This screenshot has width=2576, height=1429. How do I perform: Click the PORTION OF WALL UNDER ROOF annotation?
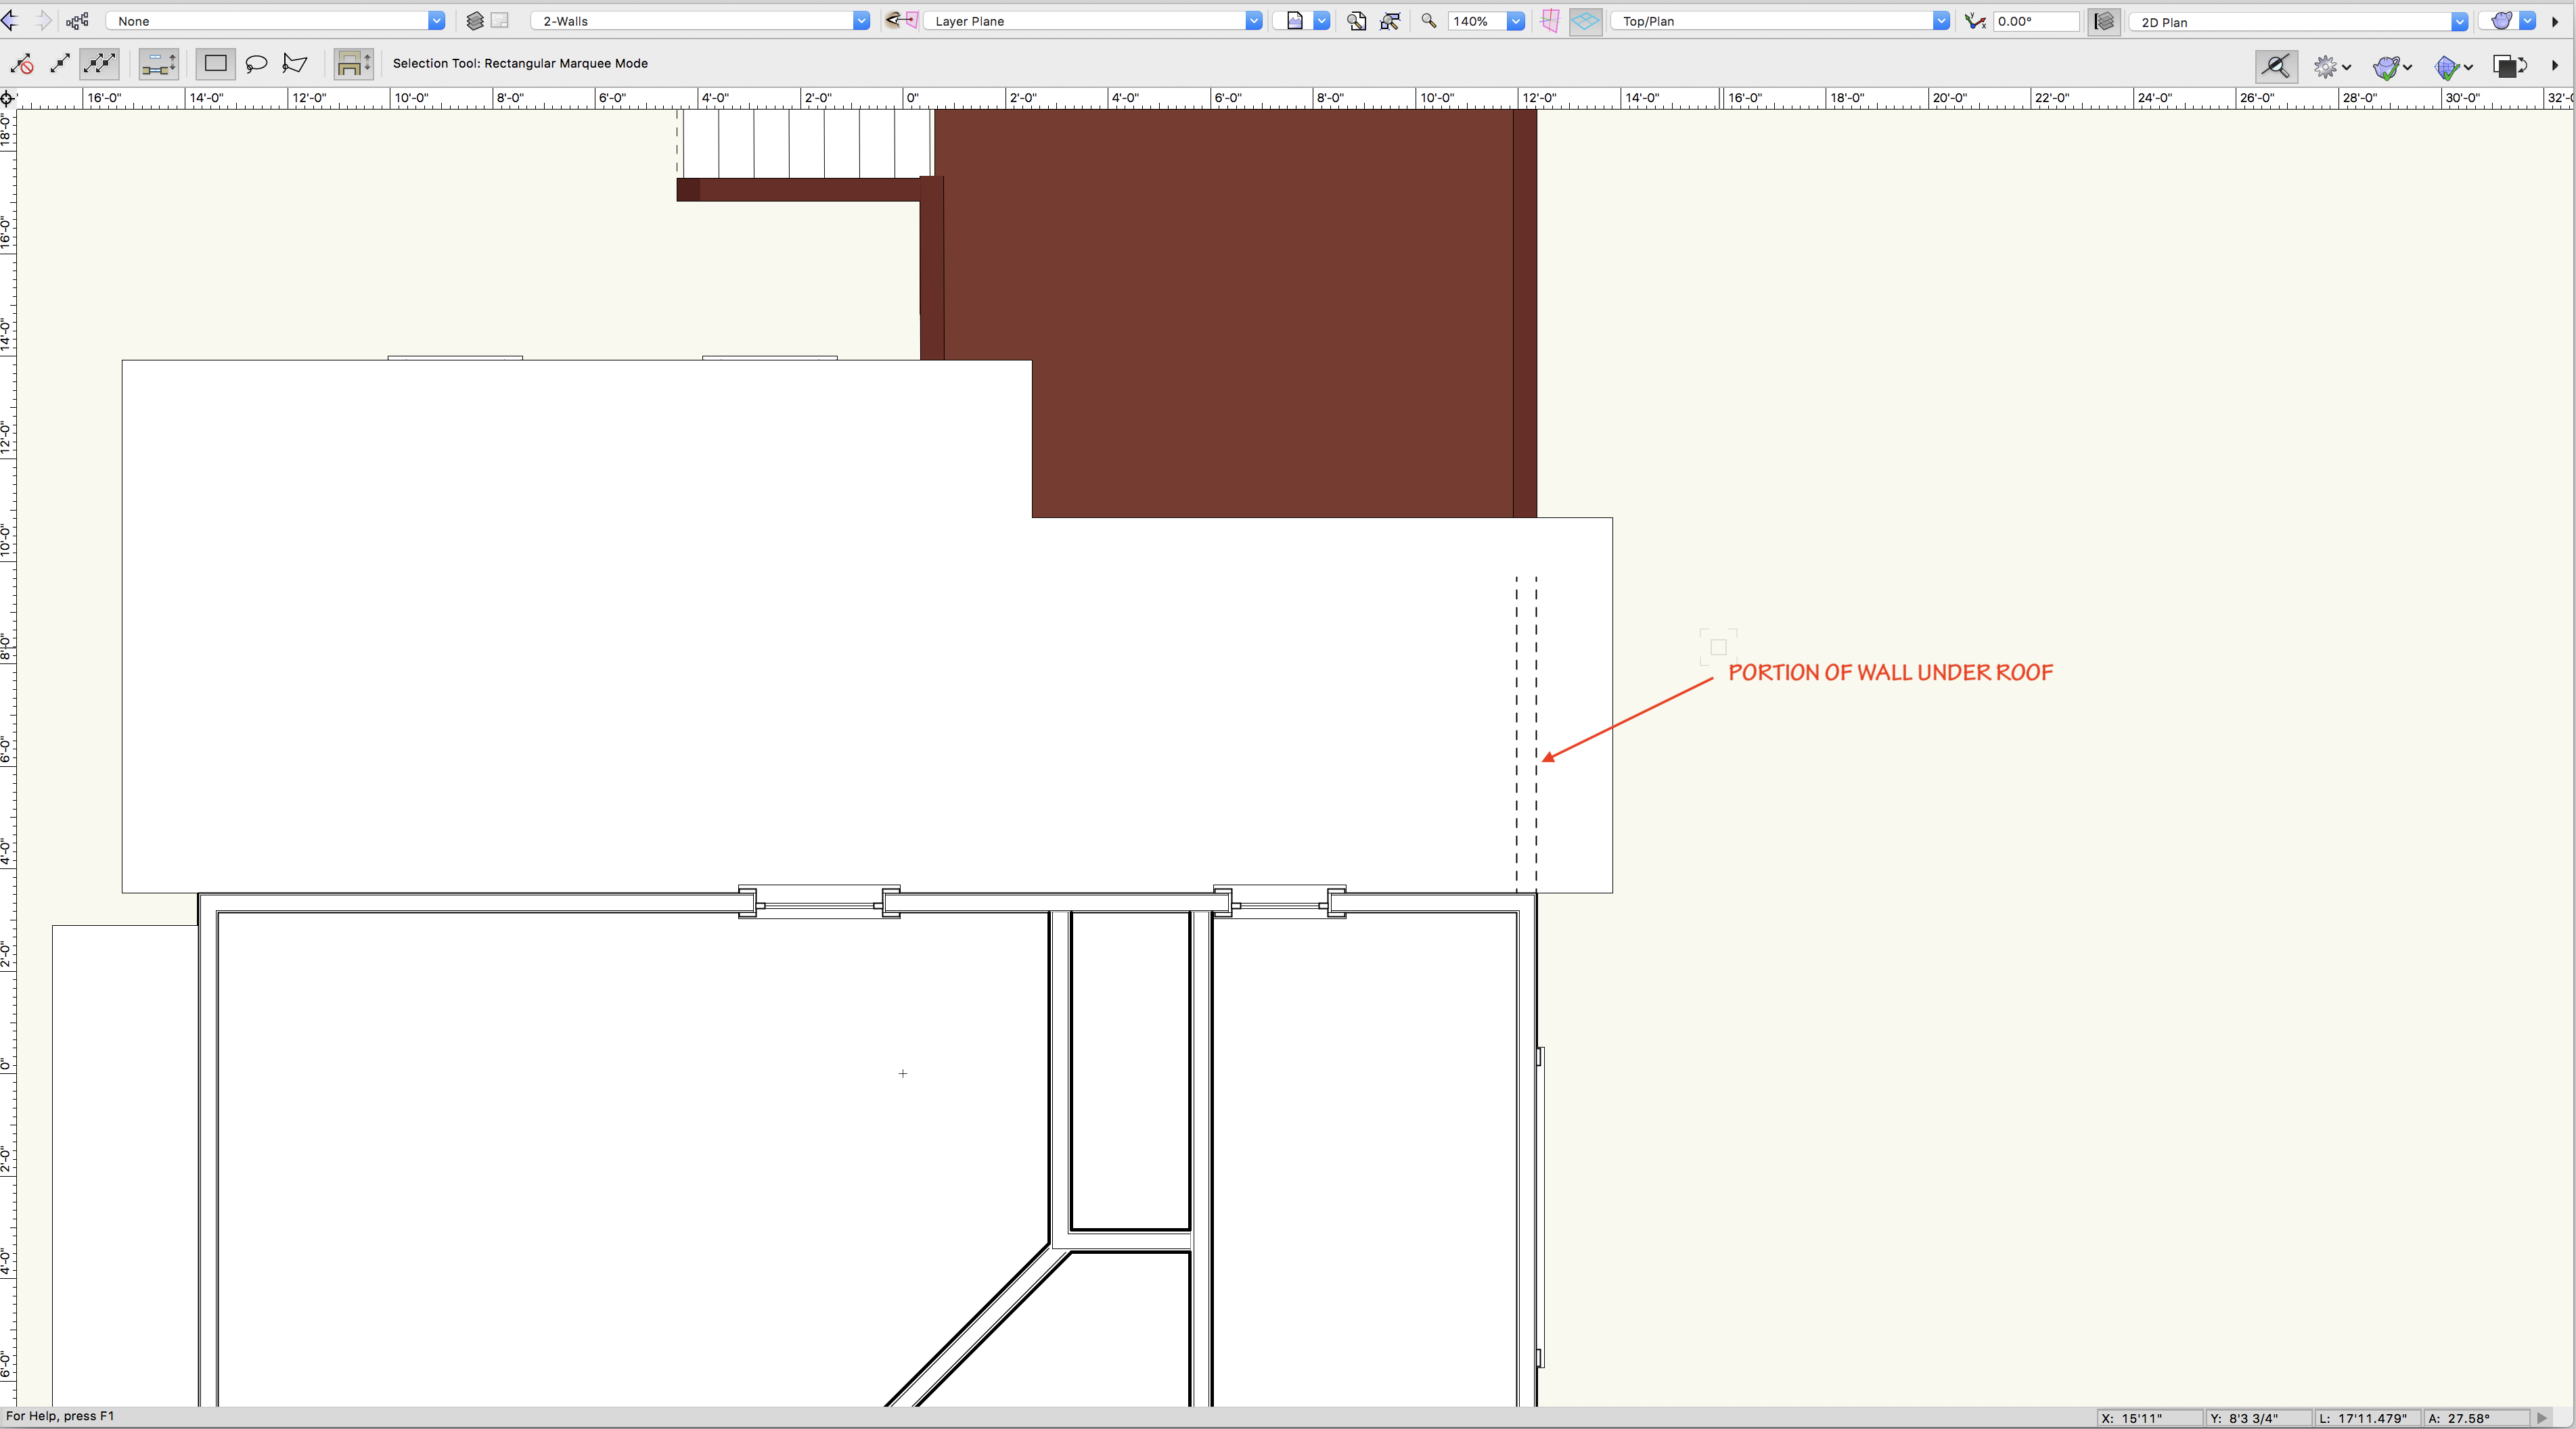(1890, 672)
